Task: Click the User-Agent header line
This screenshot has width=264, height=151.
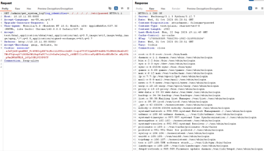Action: click(x=61, y=27)
